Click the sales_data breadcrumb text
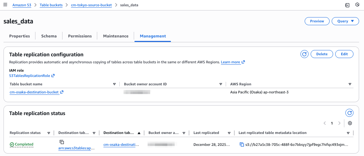The image size is (364, 156). pyautogui.click(x=129, y=5)
